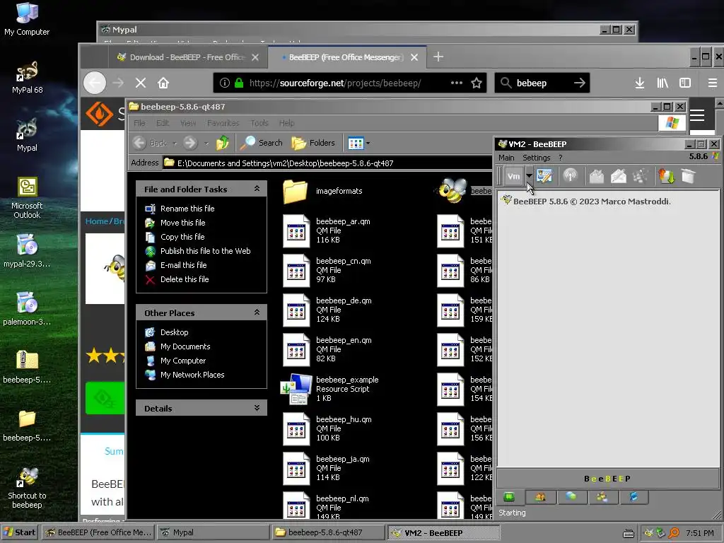Click the browser downloads arrow icon
The width and height of the screenshot is (724, 543).
(x=639, y=83)
